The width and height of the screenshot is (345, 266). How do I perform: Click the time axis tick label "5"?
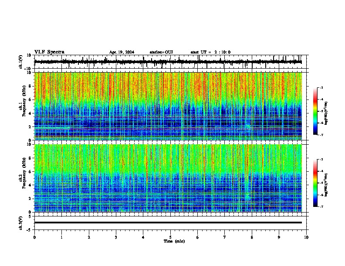(170, 237)
